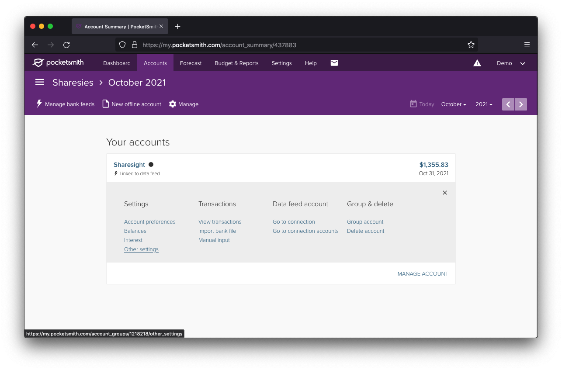
Task: Open the Forecast tab
Action: (x=191, y=63)
